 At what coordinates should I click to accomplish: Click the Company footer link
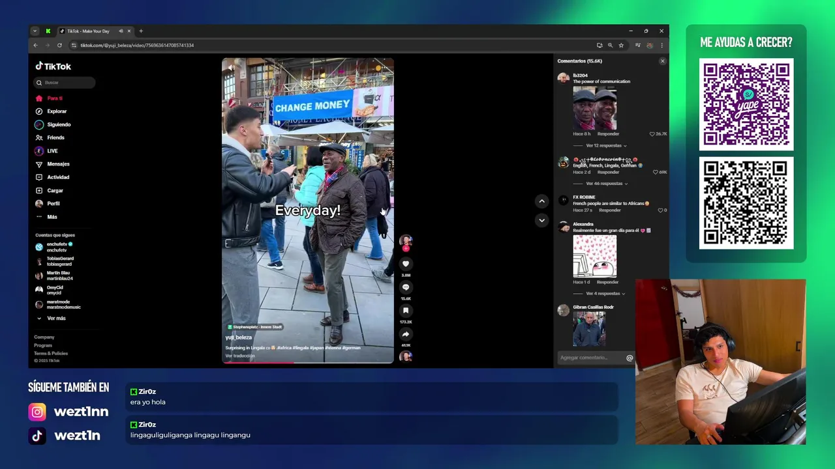44,337
